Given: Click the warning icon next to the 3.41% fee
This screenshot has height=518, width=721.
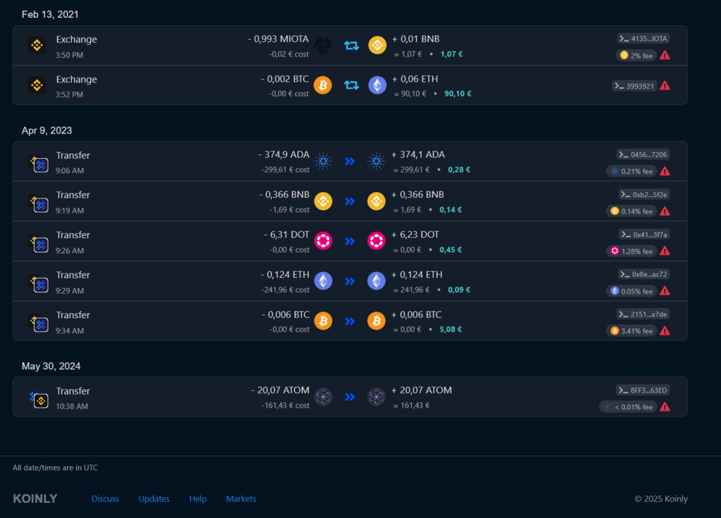Looking at the screenshot, I should [665, 330].
